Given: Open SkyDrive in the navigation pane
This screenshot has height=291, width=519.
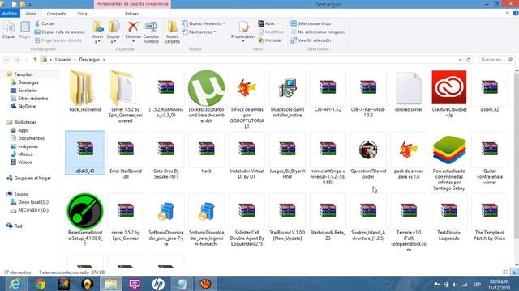Looking at the screenshot, I should click(x=27, y=106).
